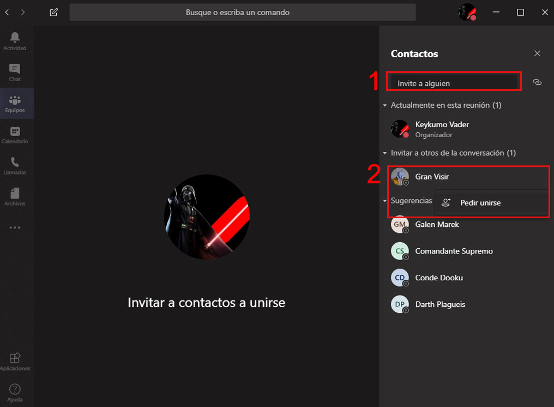Open the Llamadas section
This screenshot has height=407, width=554.
click(15, 165)
